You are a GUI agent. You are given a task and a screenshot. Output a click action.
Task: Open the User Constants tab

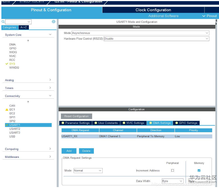(x=106, y=123)
